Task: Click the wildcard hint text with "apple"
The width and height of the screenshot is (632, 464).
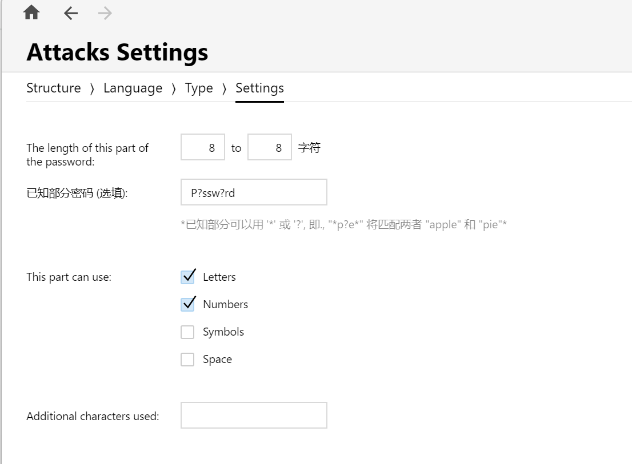Action: [343, 224]
